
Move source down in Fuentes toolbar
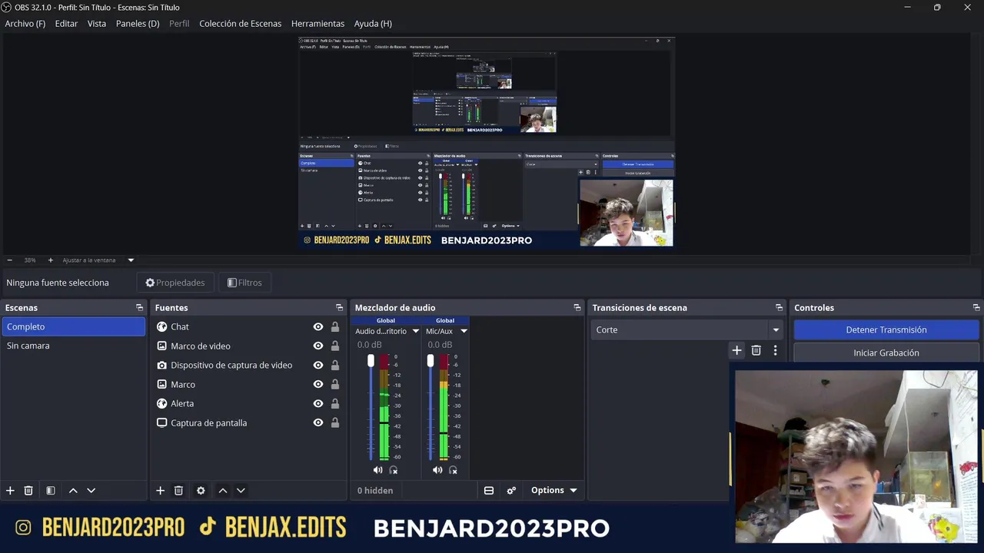[x=241, y=490]
